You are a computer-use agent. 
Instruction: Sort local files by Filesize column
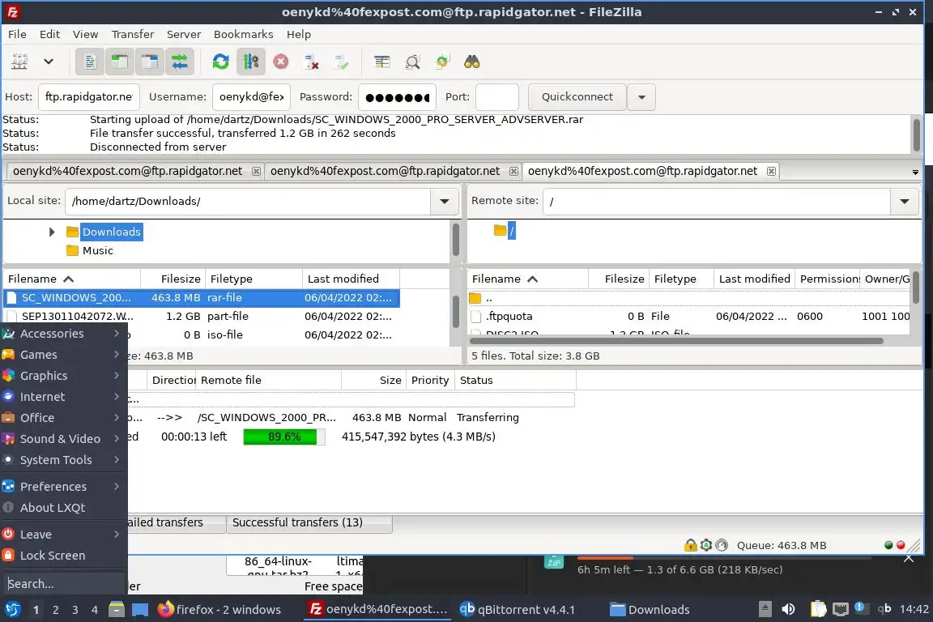[x=173, y=279]
